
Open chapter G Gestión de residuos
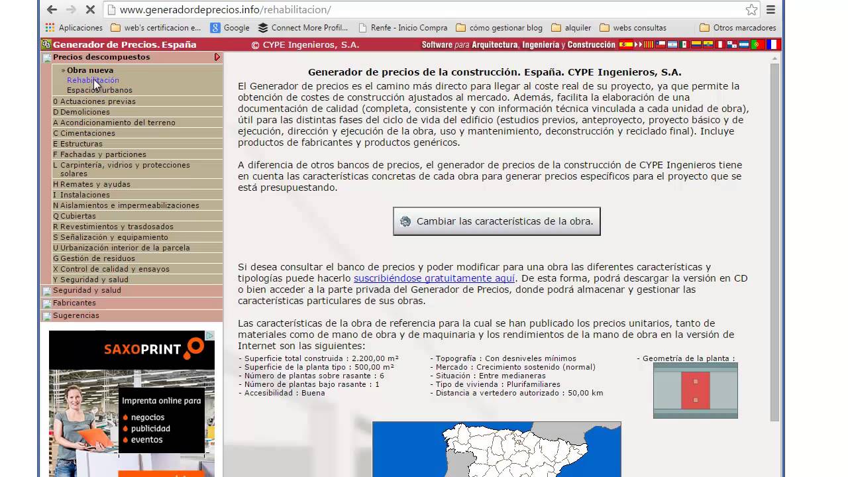(x=137, y=258)
